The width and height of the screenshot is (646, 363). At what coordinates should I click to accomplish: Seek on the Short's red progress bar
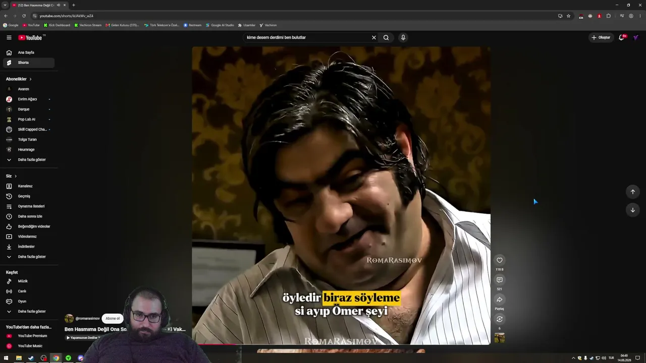click(341, 344)
